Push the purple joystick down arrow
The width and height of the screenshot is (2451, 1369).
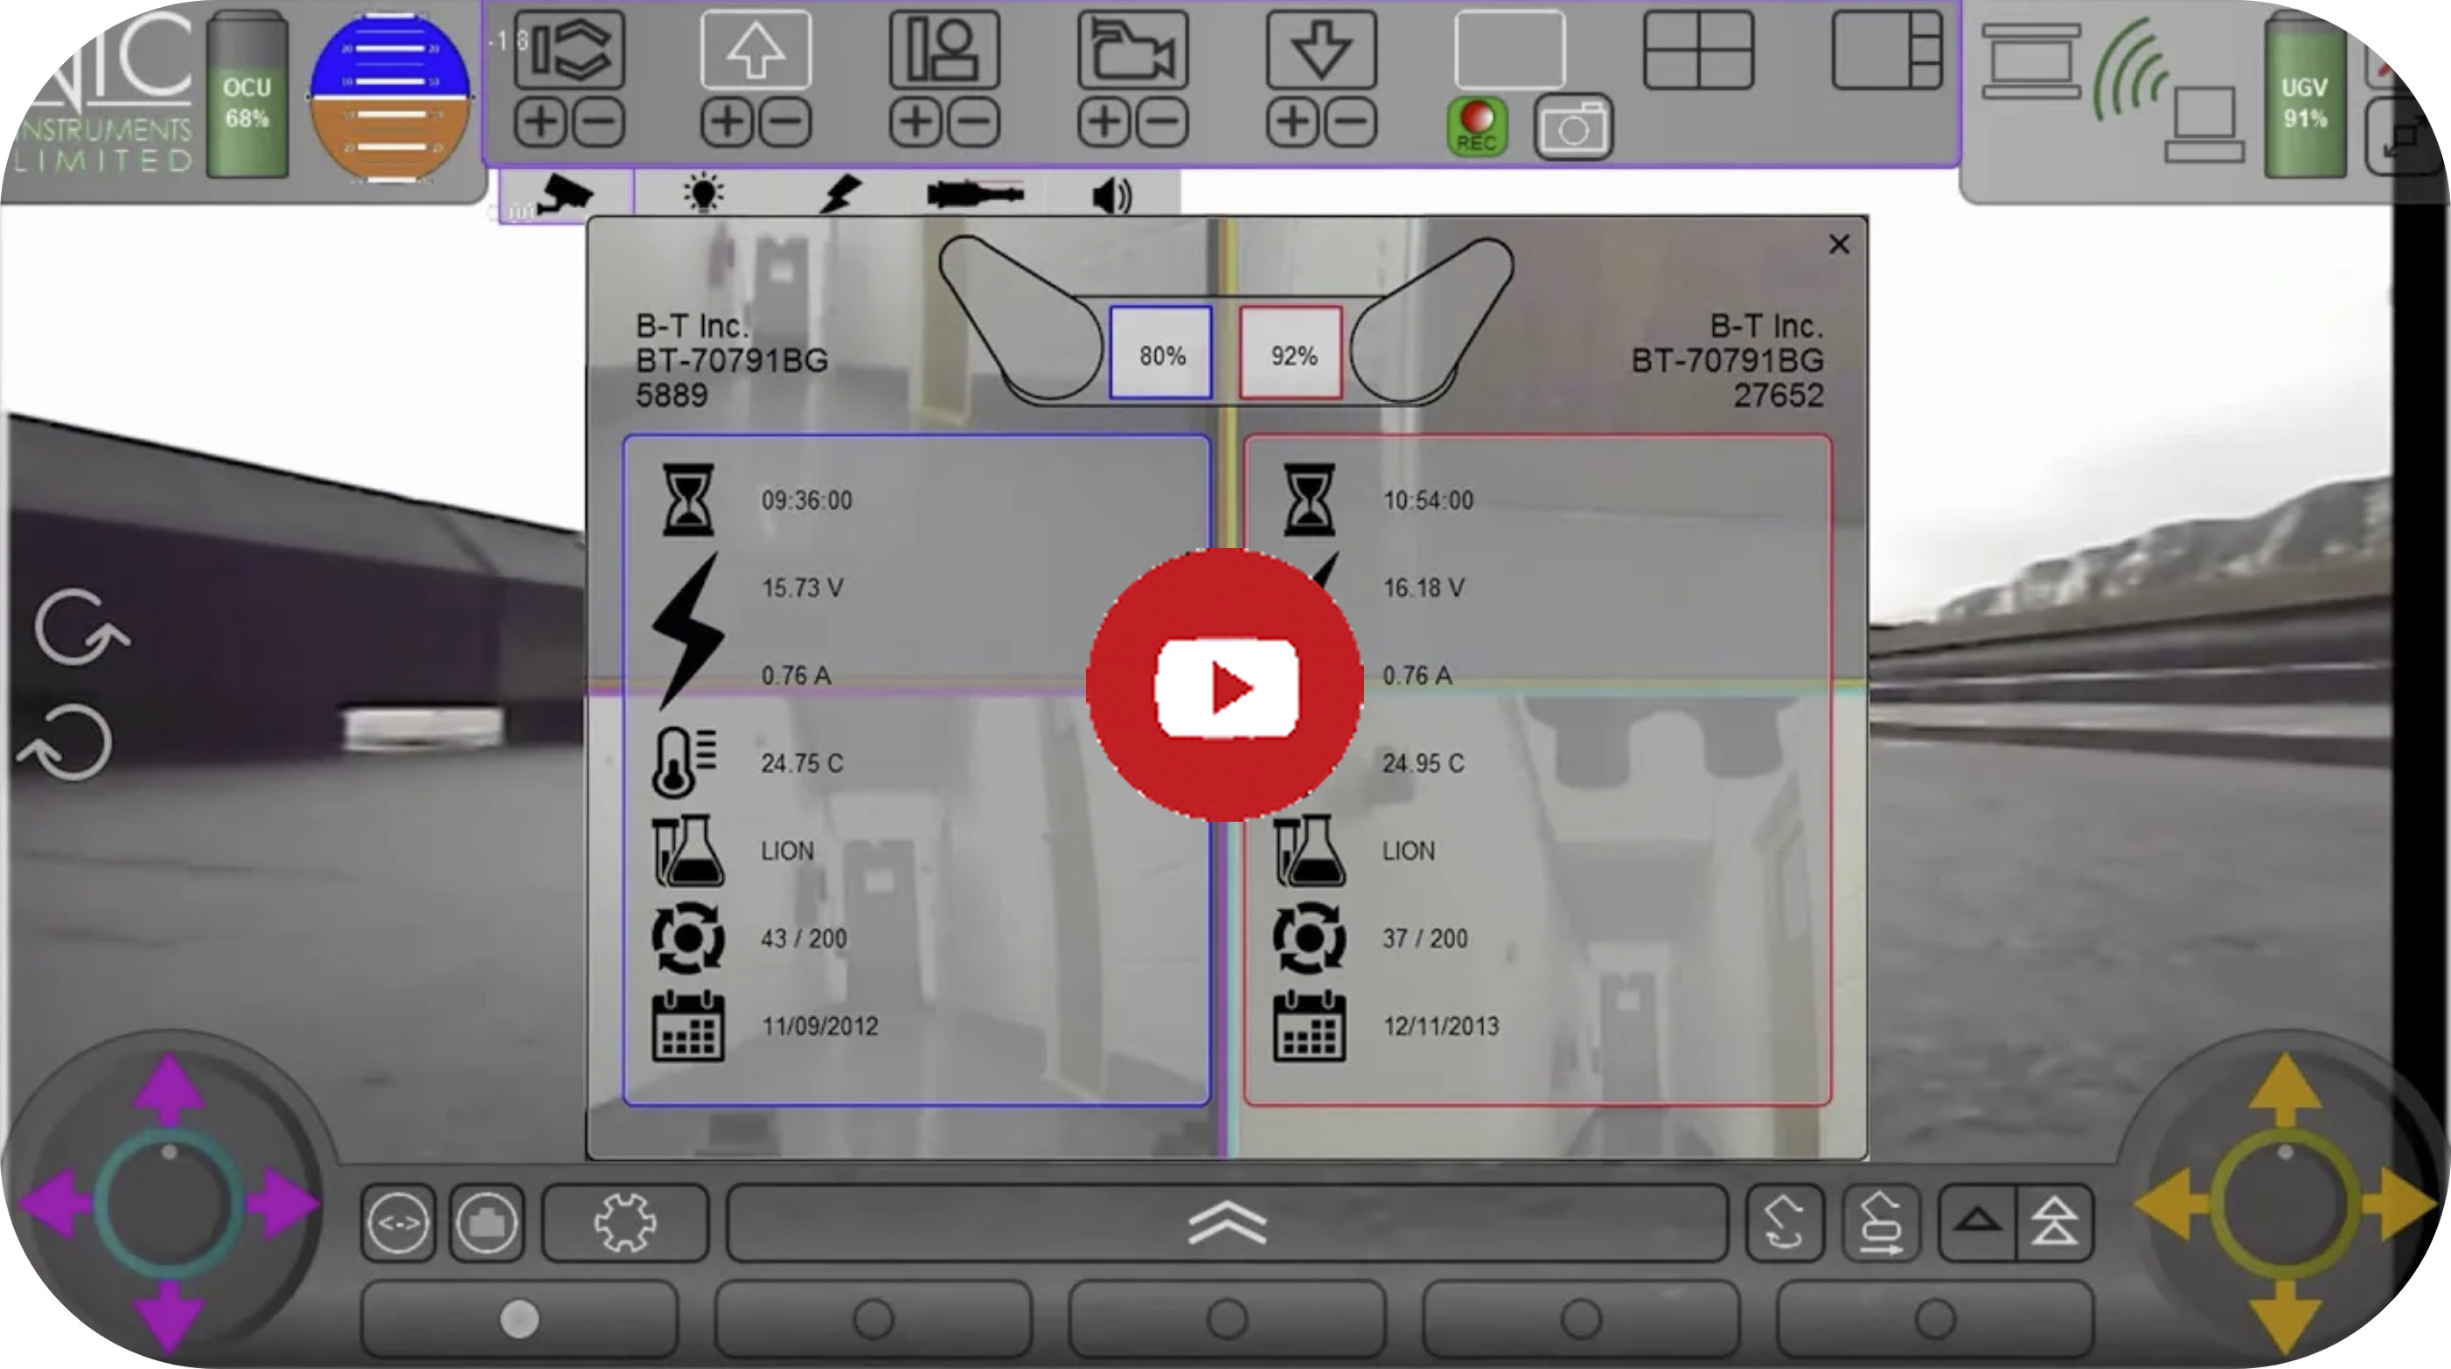(170, 1317)
